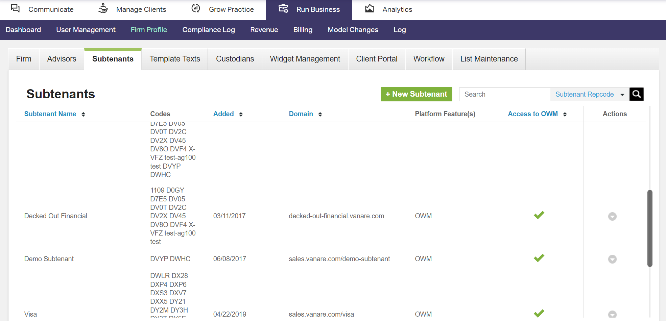Screen dimensions: 666x321
Task: Switch to the Template Texts tab
Action: pos(175,59)
